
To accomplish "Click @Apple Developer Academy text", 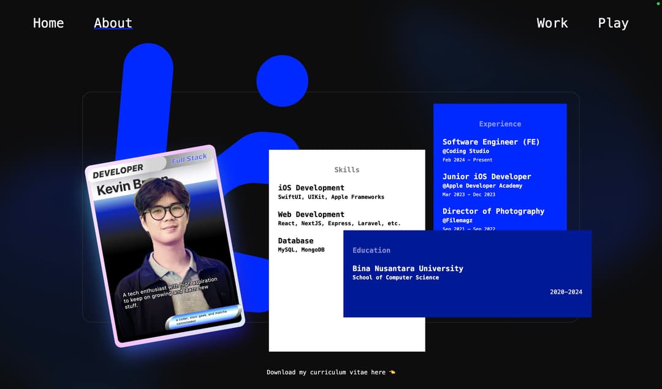I will coord(482,185).
